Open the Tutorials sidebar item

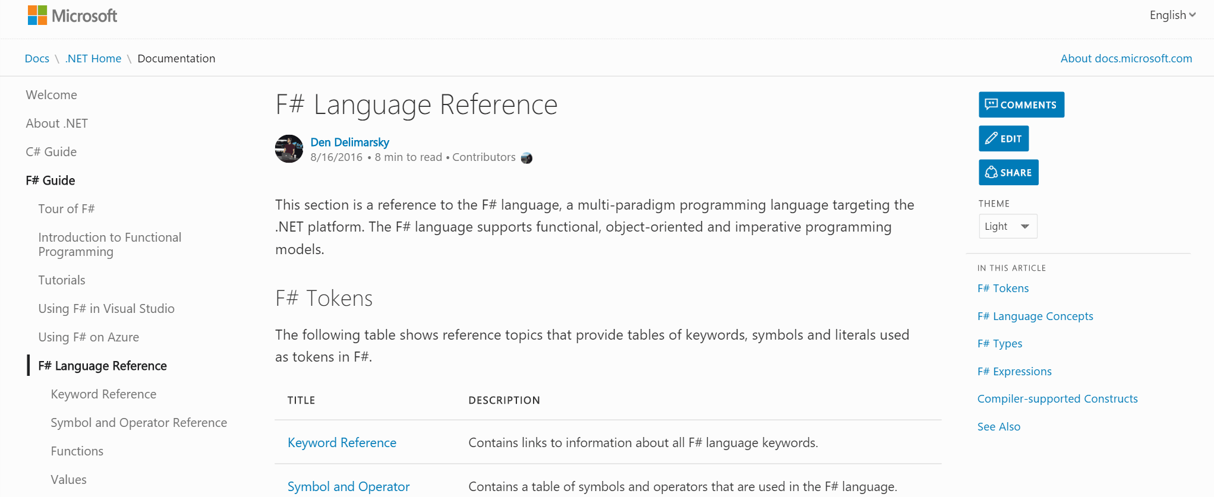pyautogui.click(x=62, y=280)
